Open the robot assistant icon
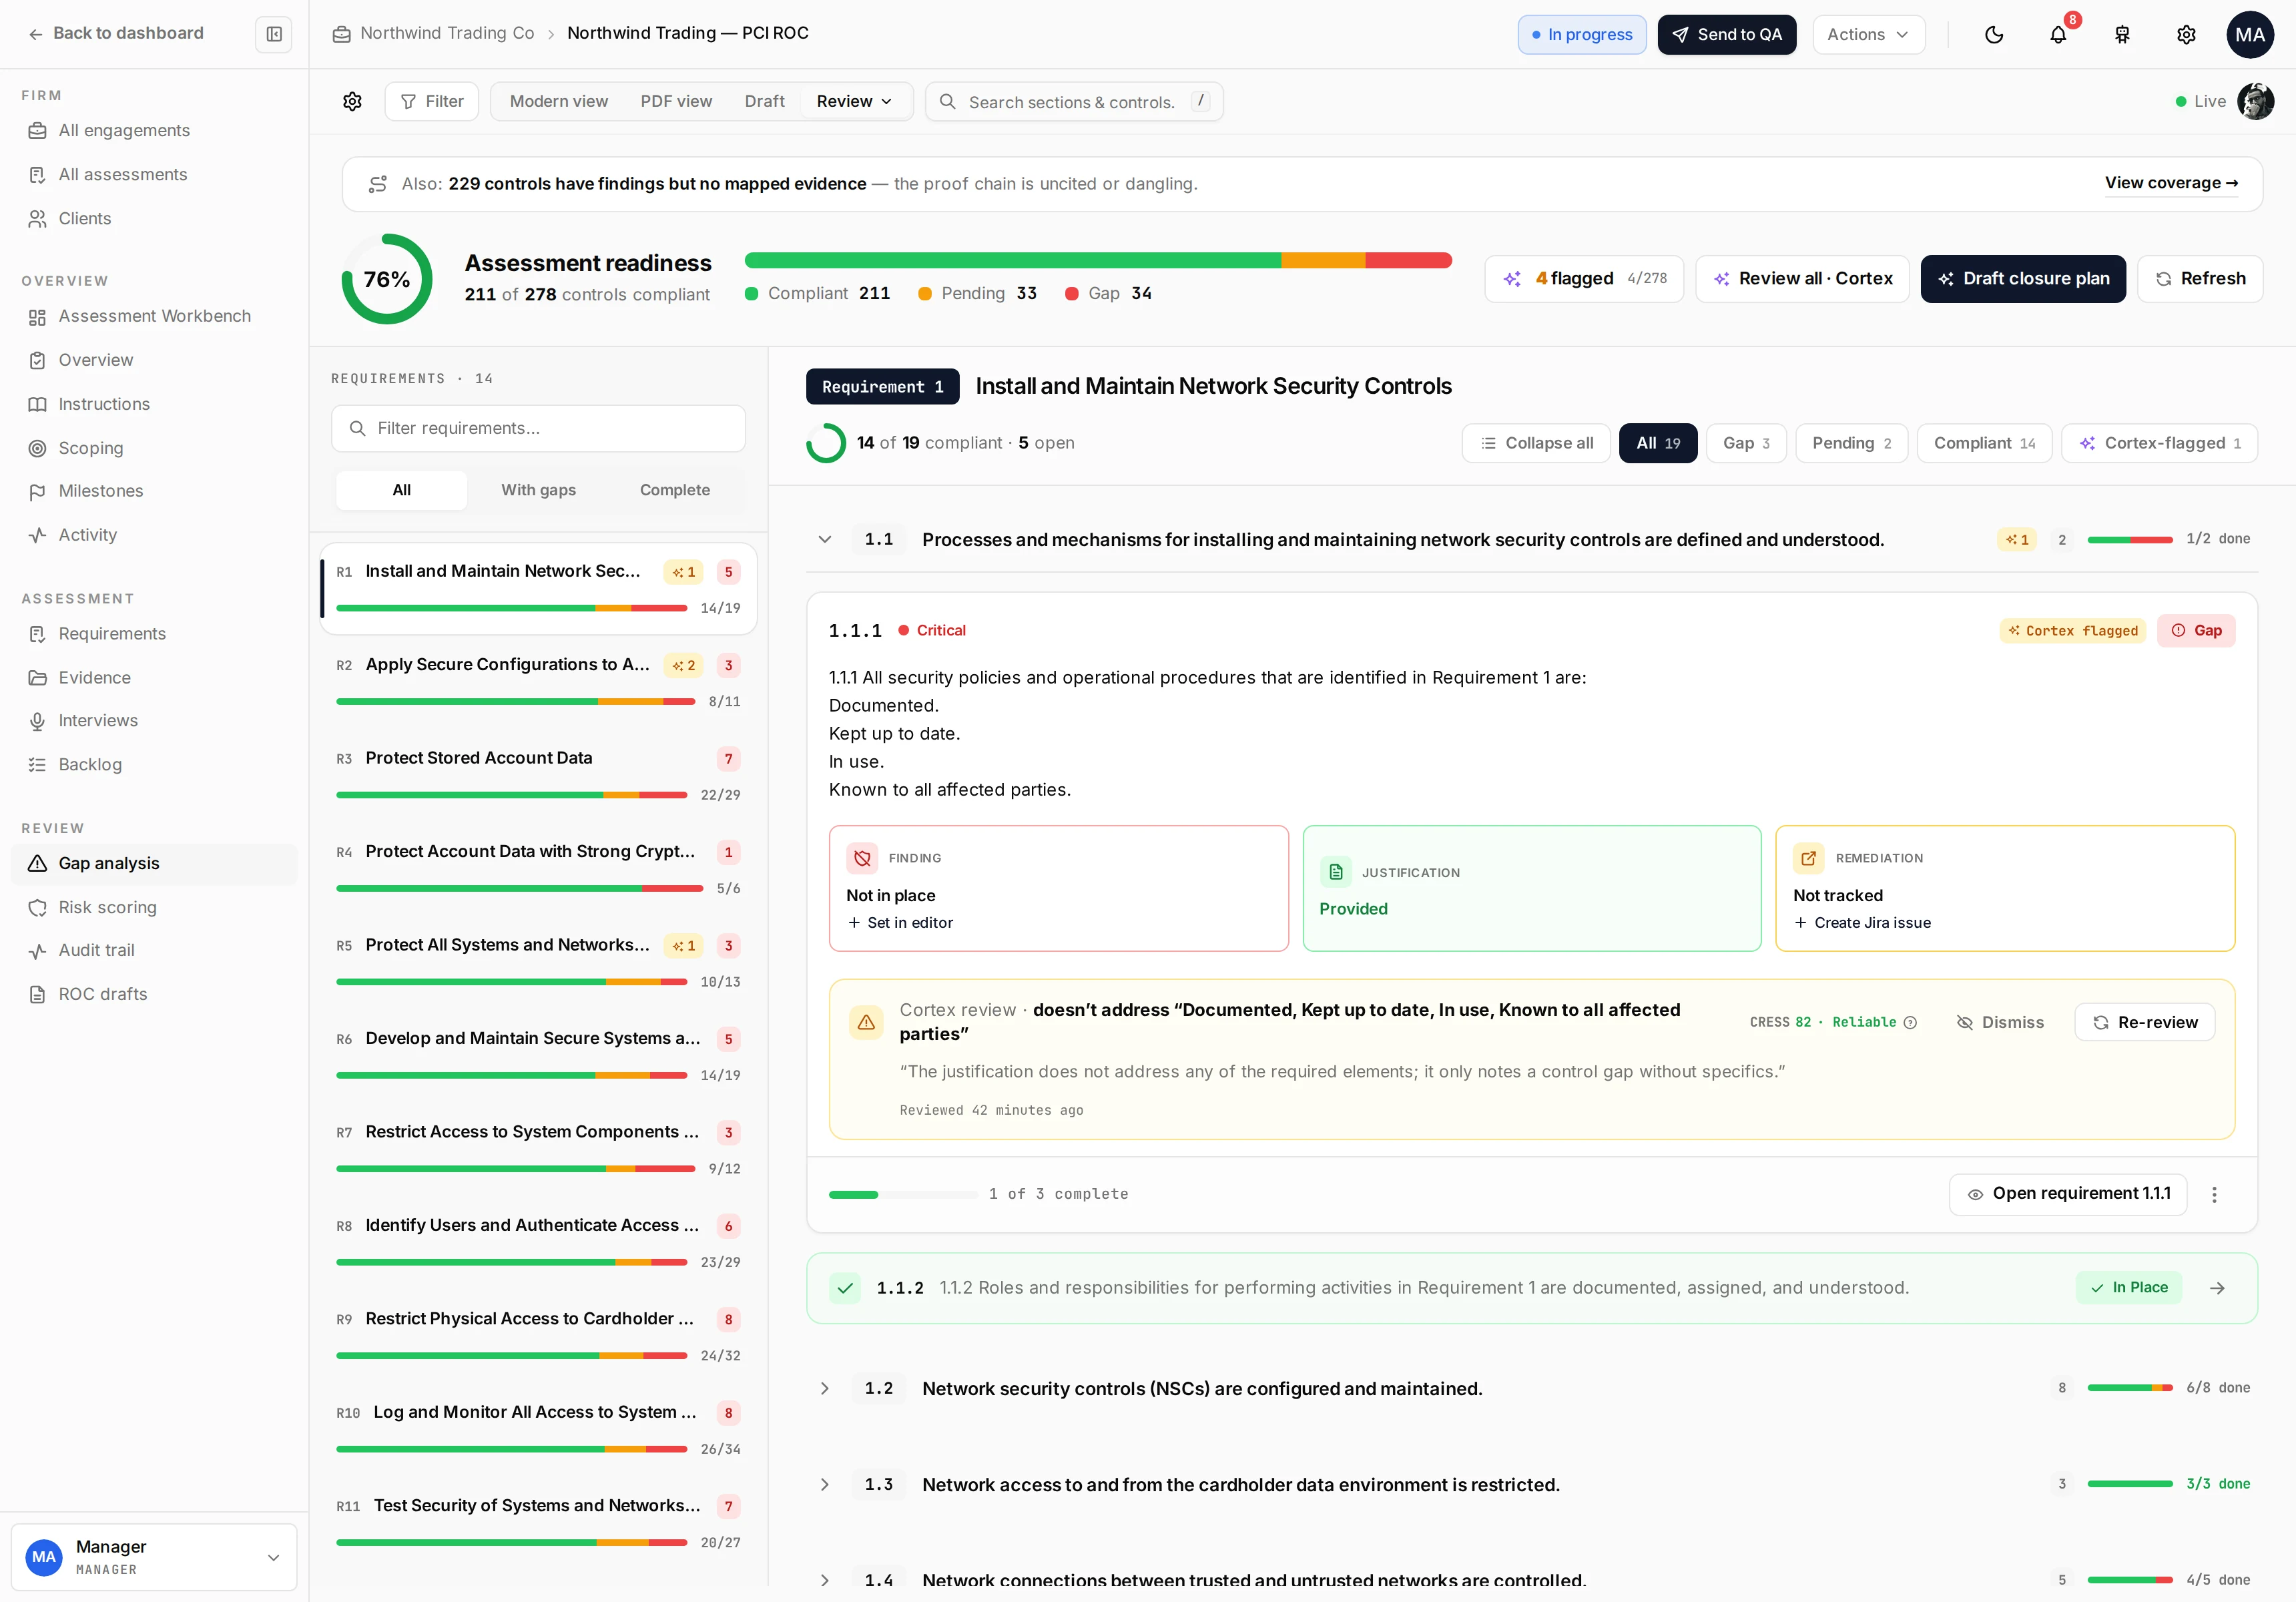 pyautogui.click(x=2122, y=34)
